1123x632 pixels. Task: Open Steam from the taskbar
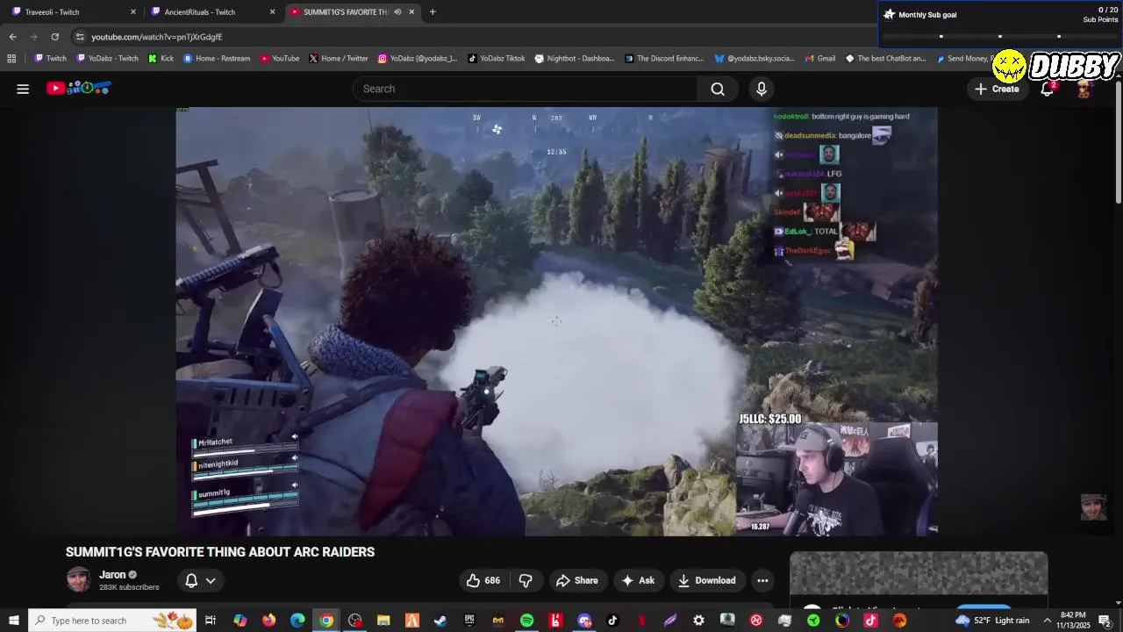[x=440, y=621]
